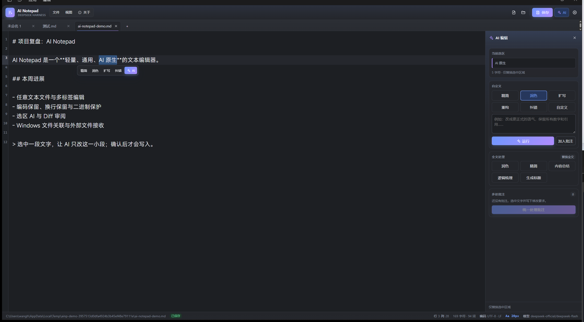584x322 pixels.
Task: Open the 关于 about menu
Action: point(84,12)
